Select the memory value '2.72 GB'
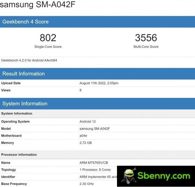 click(86, 143)
